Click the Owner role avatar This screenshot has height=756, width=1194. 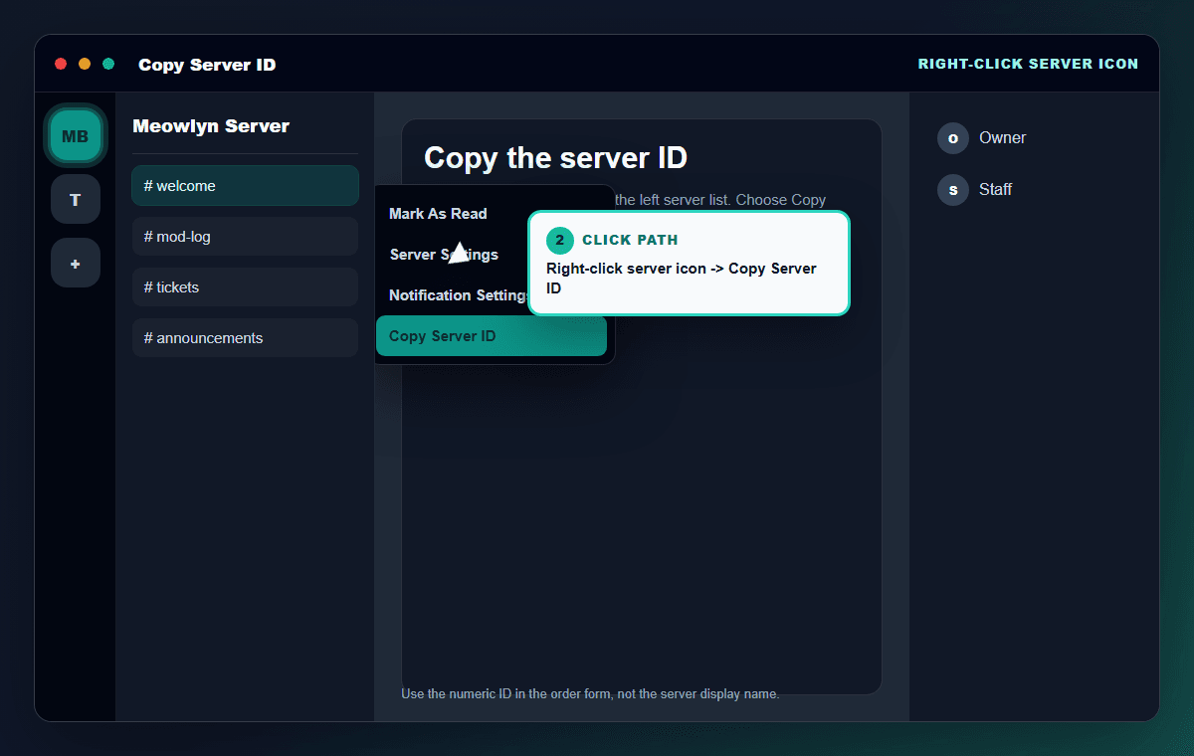[953, 138]
